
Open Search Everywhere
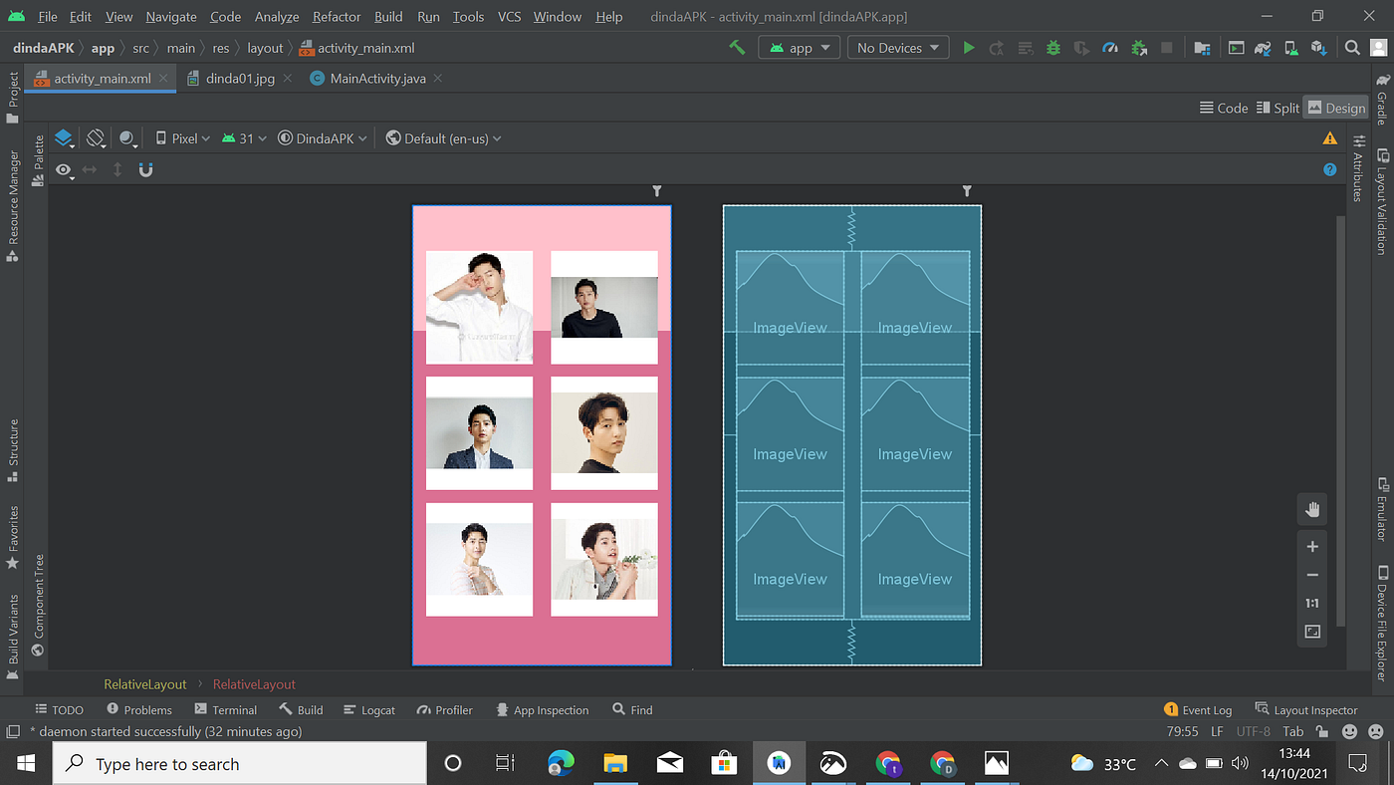[1352, 46]
